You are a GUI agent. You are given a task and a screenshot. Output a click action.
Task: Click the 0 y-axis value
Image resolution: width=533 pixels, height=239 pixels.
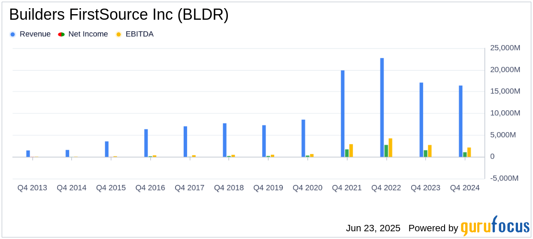493,157
